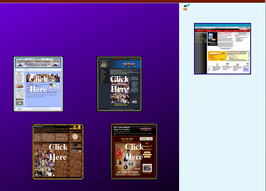Click the Springfield Newcomers Club title banner
The height and width of the screenshot is (191, 266).
coord(38,63)
